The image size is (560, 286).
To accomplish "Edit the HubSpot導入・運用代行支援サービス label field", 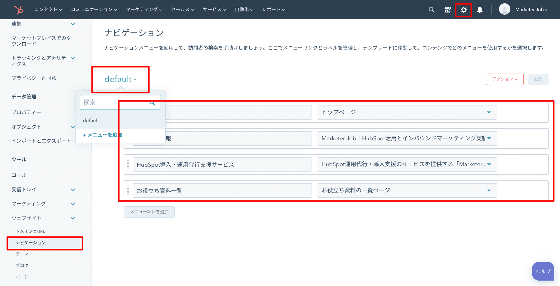I will pyautogui.click(x=222, y=164).
